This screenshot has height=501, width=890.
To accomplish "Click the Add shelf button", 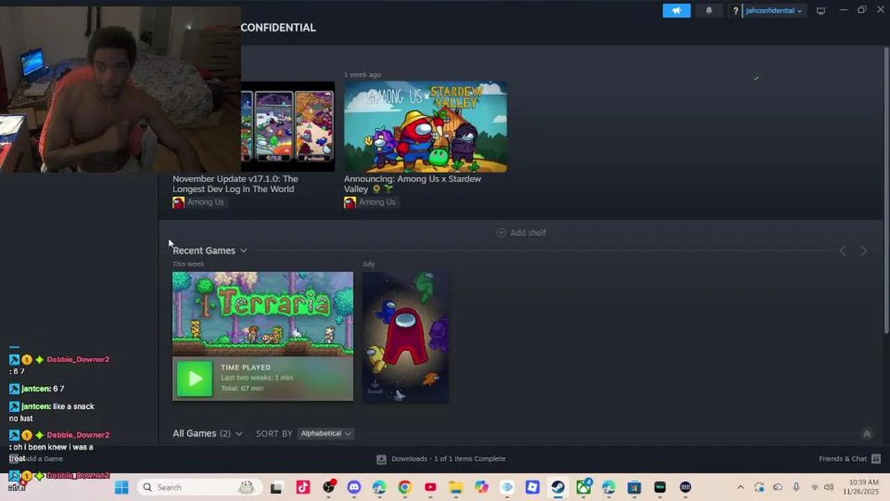I will (x=521, y=232).
